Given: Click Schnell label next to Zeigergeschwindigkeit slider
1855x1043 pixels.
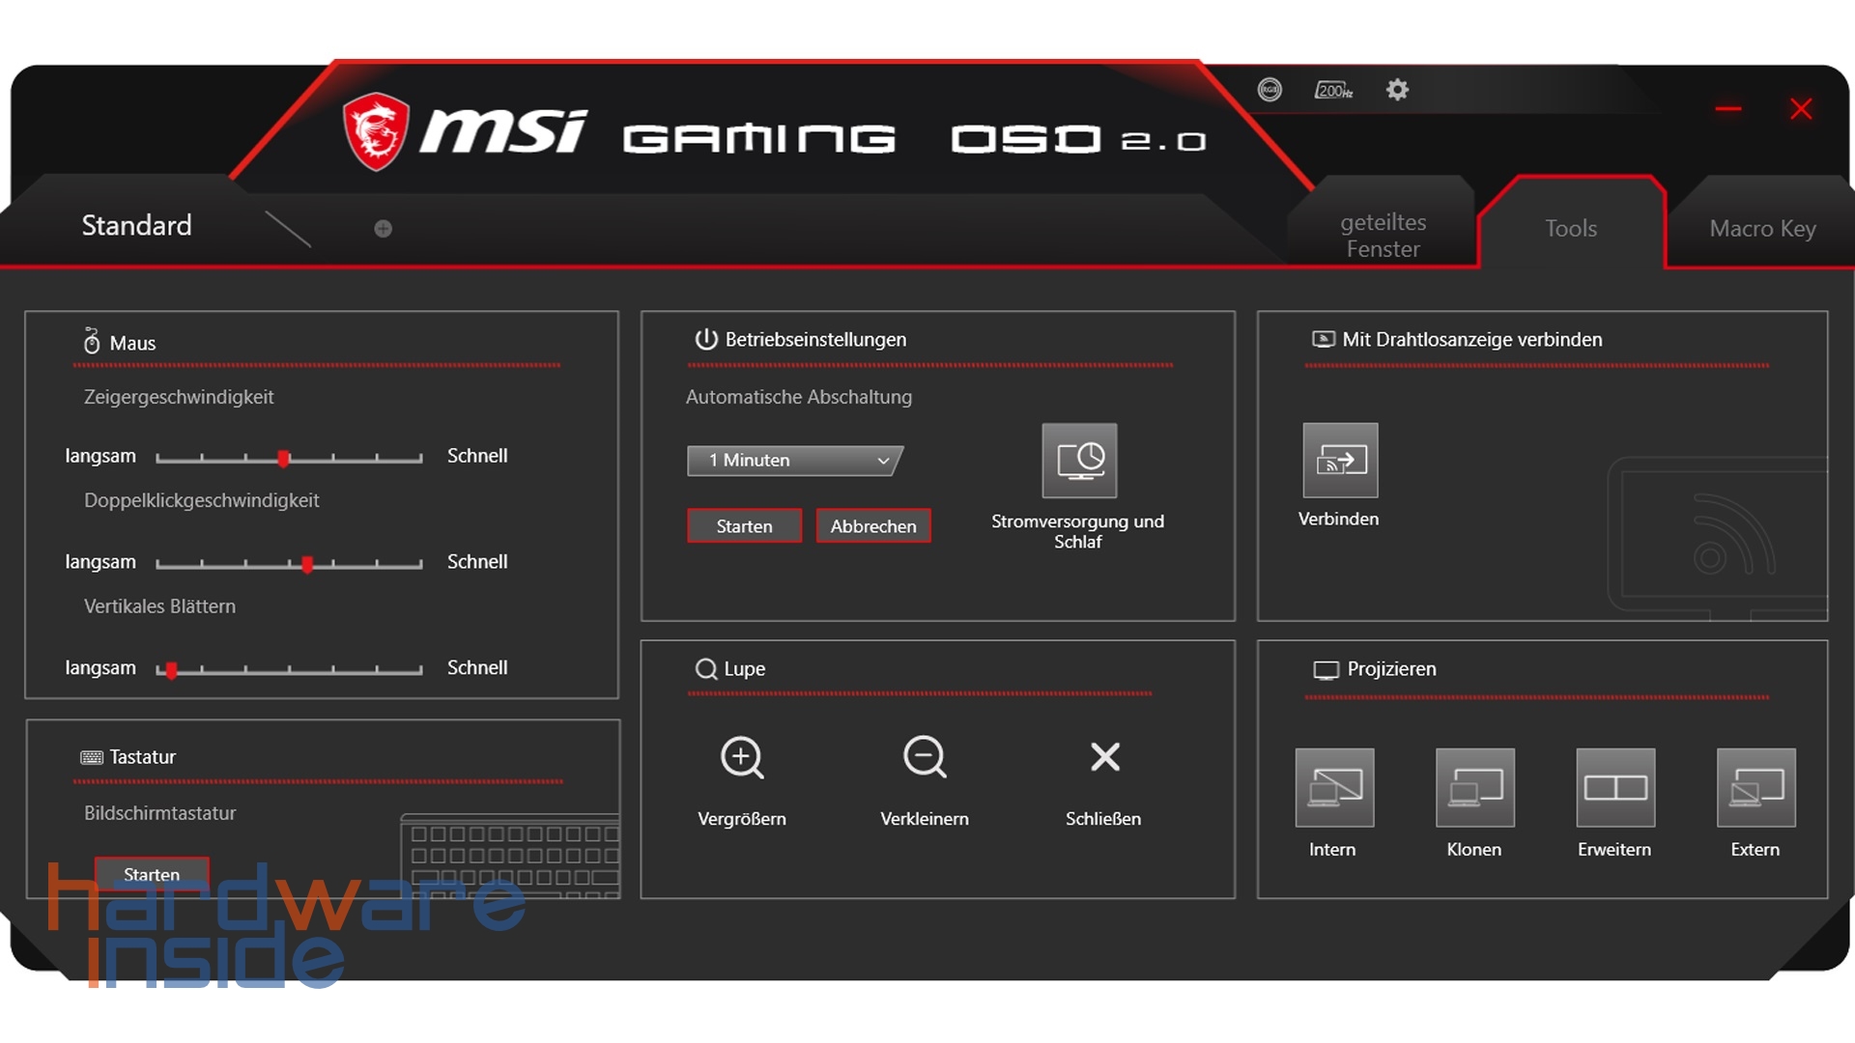Looking at the screenshot, I should (x=477, y=456).
